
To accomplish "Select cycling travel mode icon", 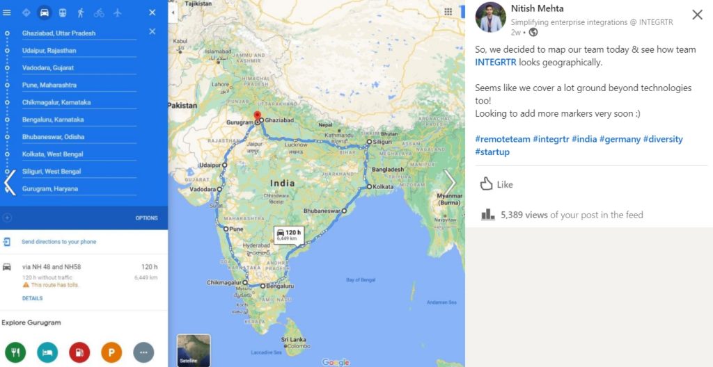I will tap(99, 13).
